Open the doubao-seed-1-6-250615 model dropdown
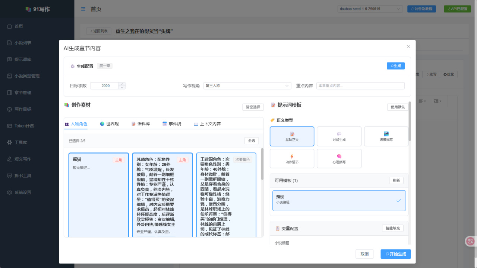Viewport: 477px width, 268px height. (x=370, y=9)
